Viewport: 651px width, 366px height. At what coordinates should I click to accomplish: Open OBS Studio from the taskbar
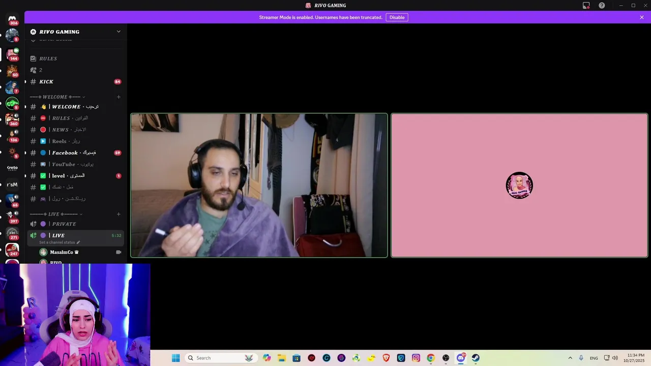pos(446,358)
